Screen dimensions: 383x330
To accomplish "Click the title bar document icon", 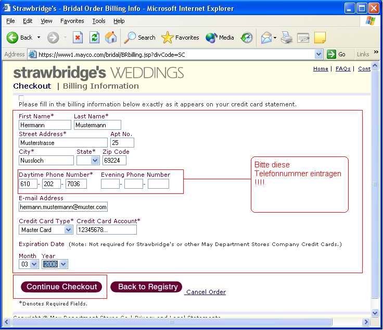I will (x=7, y=8).
